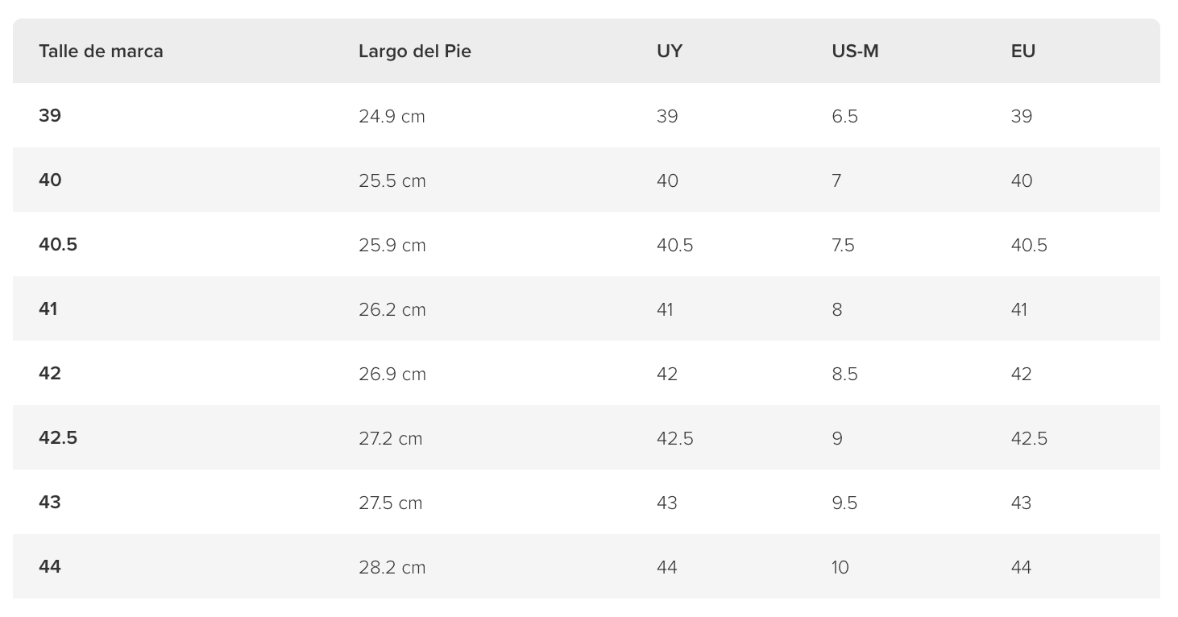Click the 28.2 cm foot length cell
The height and width of the screenshot is (617, 1178).
(x=392, y=568)
